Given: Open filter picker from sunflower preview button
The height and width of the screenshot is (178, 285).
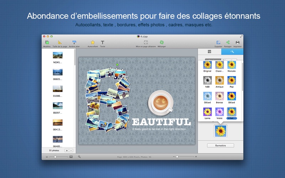Looking at the screenshot, I should [x=221, y=131].
